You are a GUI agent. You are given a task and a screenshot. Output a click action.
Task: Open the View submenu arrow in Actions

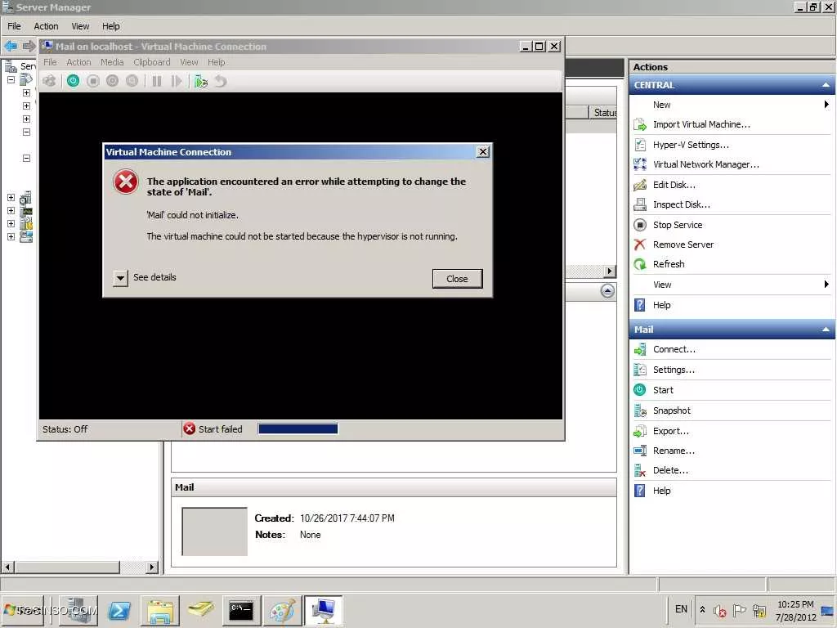[x=826, y=284]
